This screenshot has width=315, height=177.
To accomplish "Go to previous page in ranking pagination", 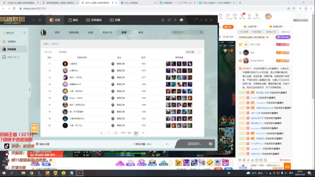I will [x=109, y=133].
